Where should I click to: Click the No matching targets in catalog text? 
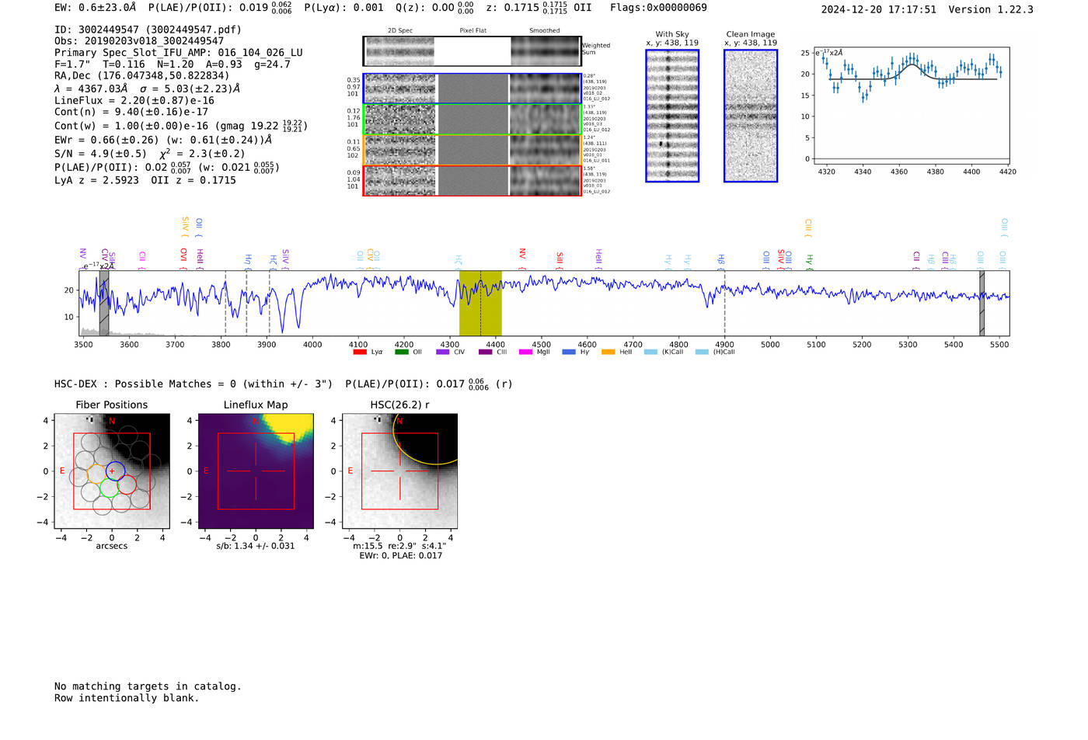click(x=148, y=686)
